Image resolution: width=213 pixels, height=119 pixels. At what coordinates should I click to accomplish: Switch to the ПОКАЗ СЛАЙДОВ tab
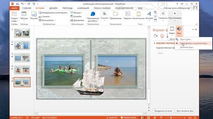(x=102, y=8)
